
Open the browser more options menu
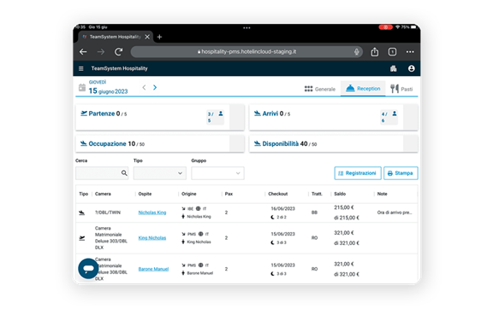tap(410, 52)
